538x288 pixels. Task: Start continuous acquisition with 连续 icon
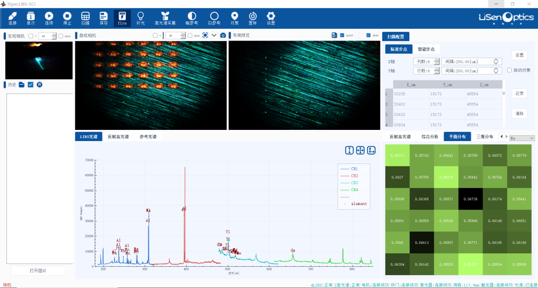tap(49, 19)
